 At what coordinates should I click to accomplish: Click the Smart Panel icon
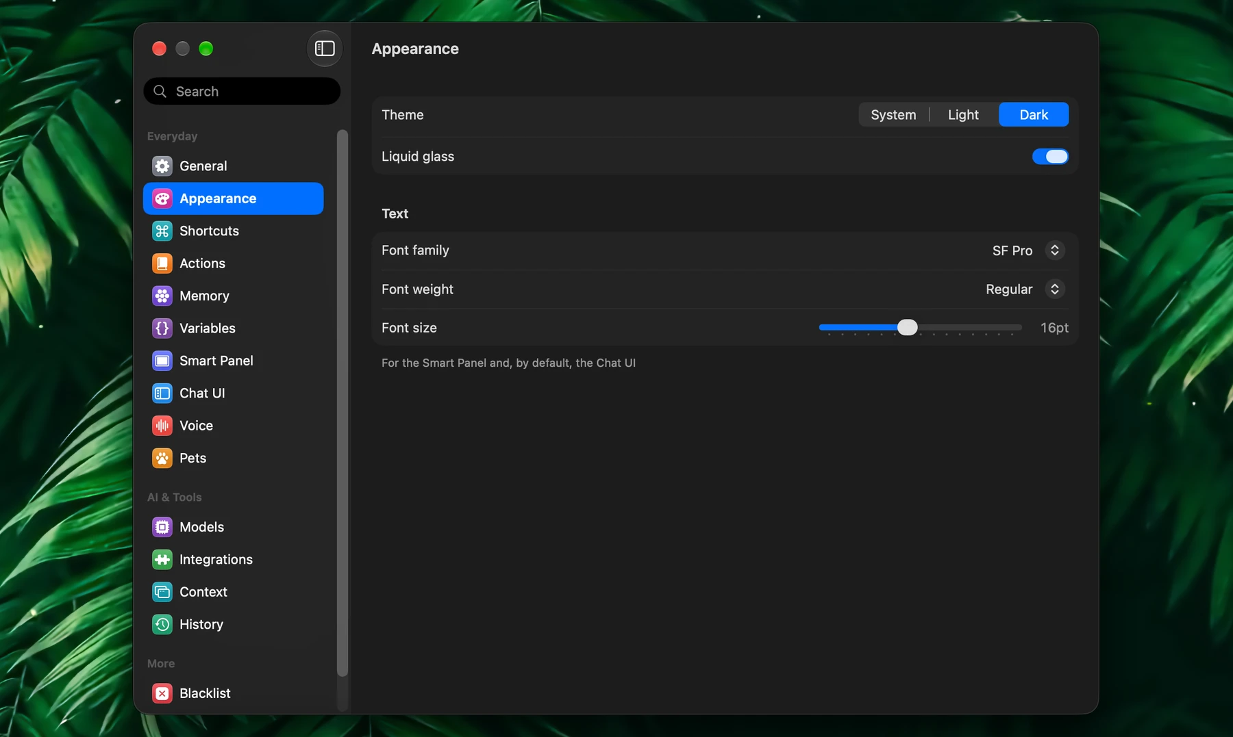(162, 361)
